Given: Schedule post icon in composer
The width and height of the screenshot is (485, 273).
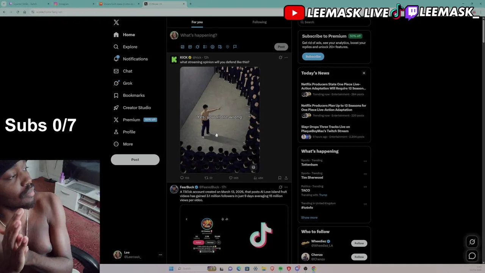Looking at the screenshot, I should click(x=220, y=47).
